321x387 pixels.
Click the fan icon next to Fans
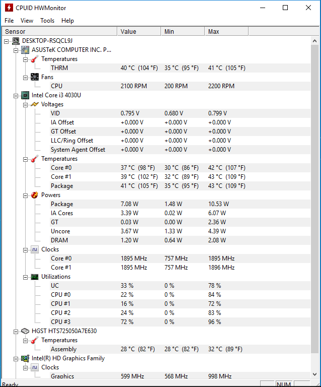(35, 77)
